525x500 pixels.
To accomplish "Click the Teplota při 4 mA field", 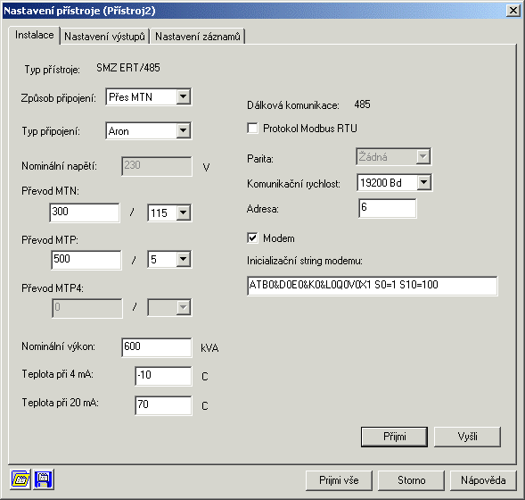I will 163,376.
